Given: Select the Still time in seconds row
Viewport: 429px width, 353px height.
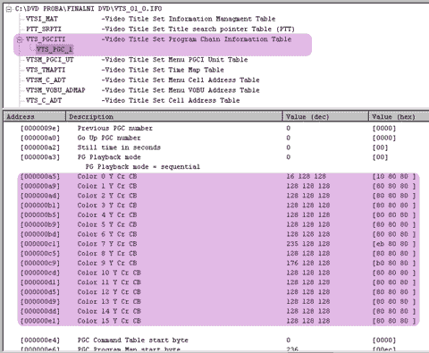Looking at the screenshot, I should click(208, 147).
